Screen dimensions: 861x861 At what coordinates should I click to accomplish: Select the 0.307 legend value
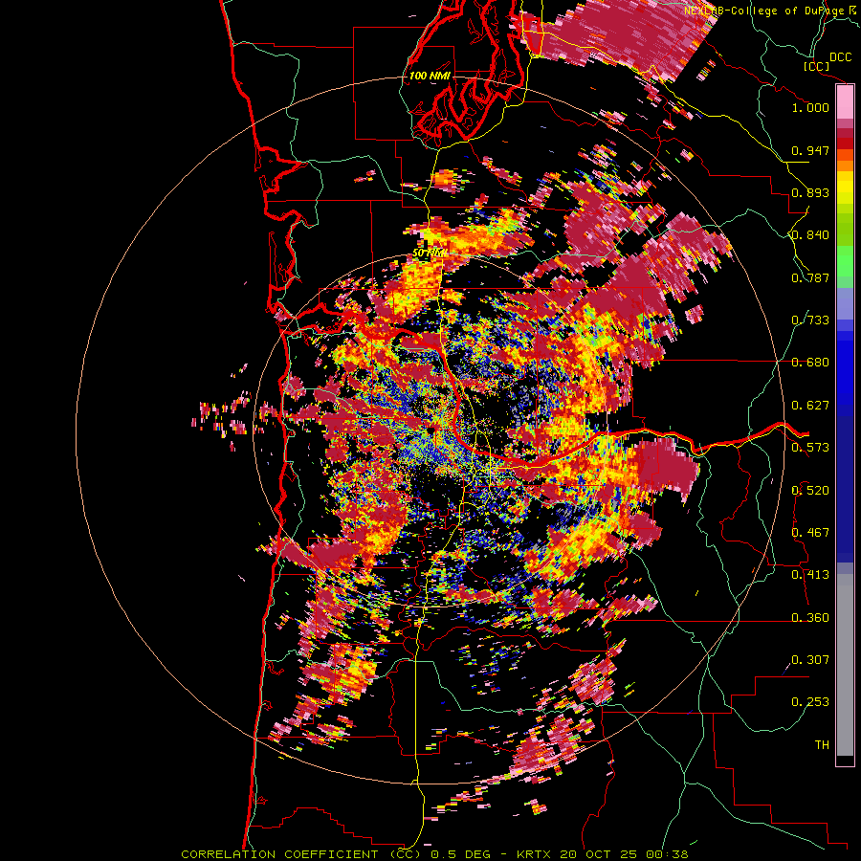[x=810, y=660]
